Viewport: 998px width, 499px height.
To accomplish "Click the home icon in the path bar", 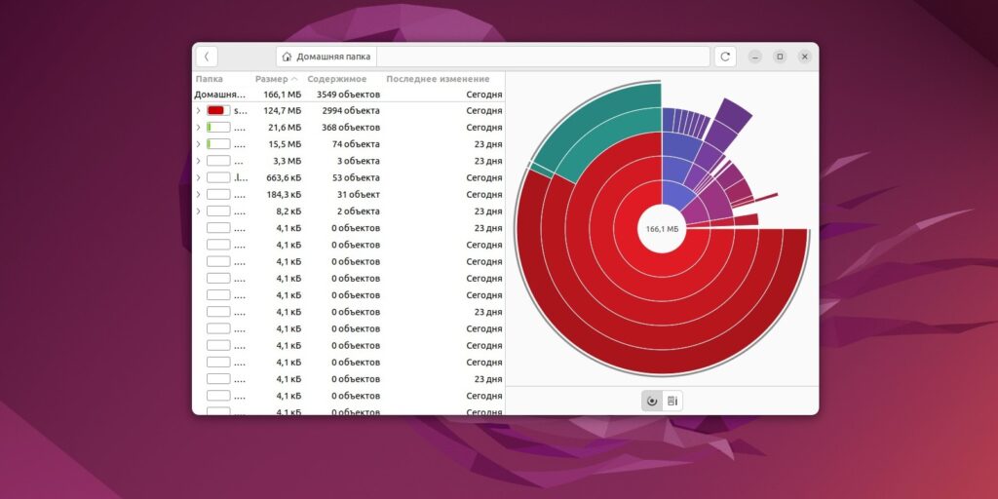I will coord(288,57).
